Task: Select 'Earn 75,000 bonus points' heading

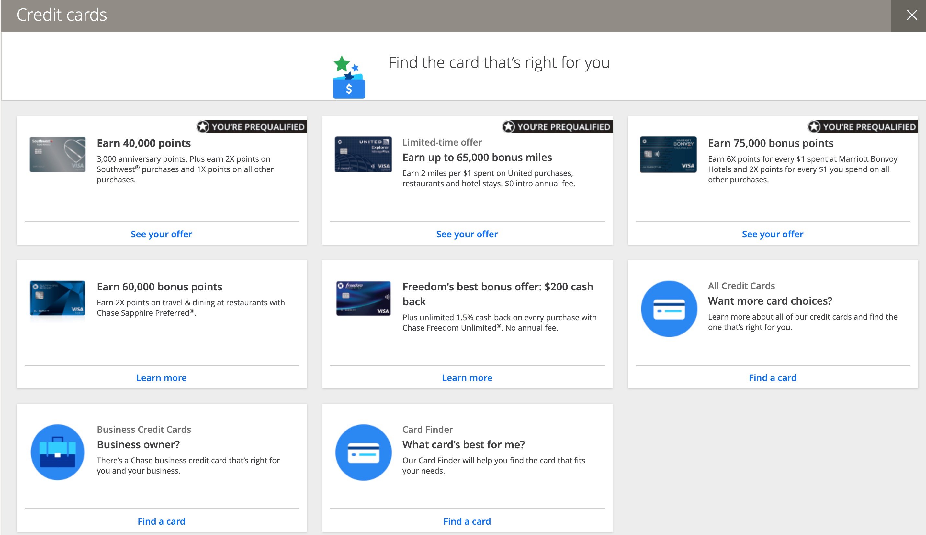Action: point(771,143)
